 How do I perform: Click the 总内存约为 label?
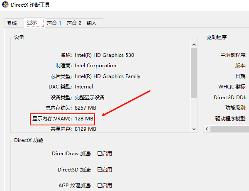point(59,108)
